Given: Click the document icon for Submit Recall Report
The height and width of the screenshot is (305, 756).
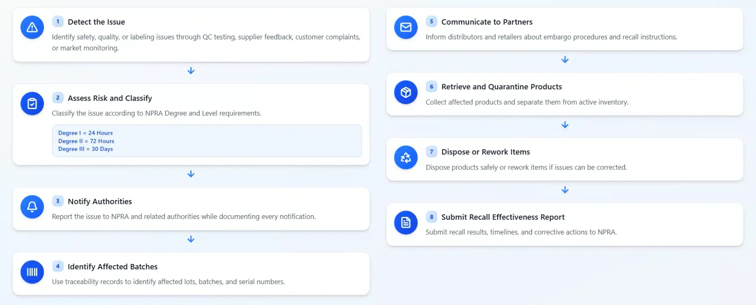Looking at the screenshot, I should (x=406, y=222).
